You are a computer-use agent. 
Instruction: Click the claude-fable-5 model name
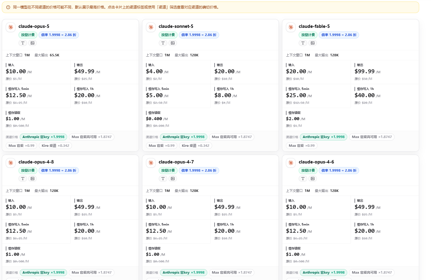click(x=314, y=26)
